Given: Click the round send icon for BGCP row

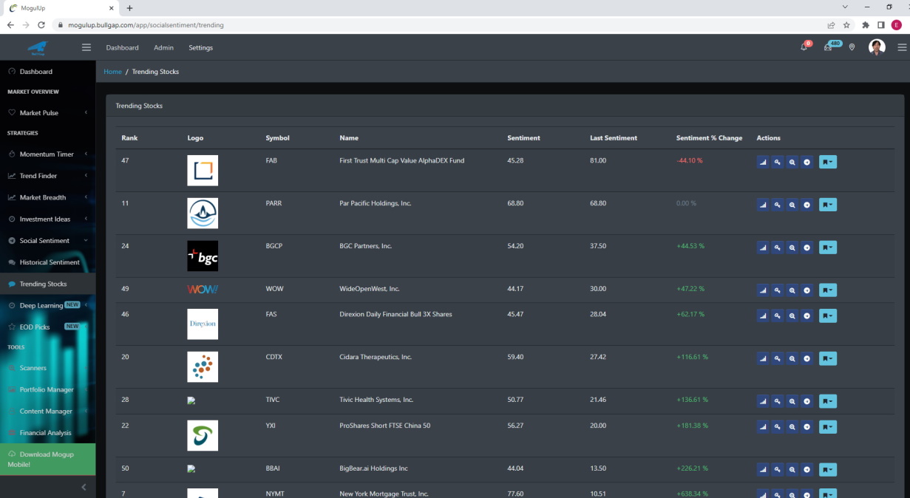Looking at the screenshot, I should point(807,248).
